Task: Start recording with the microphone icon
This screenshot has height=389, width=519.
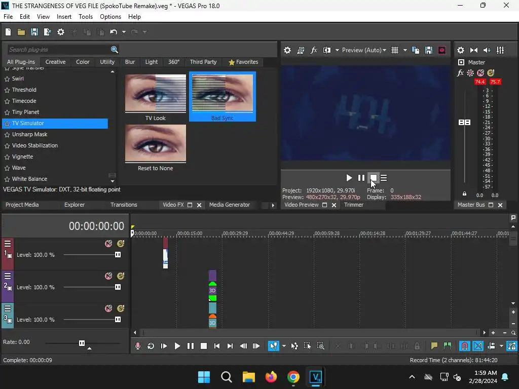Action: (138, 346)
